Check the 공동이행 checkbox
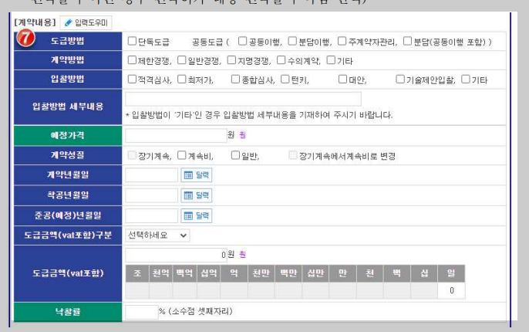Image resolution: width=529 pixels, height=332 pixels. (x=242, y=41)
